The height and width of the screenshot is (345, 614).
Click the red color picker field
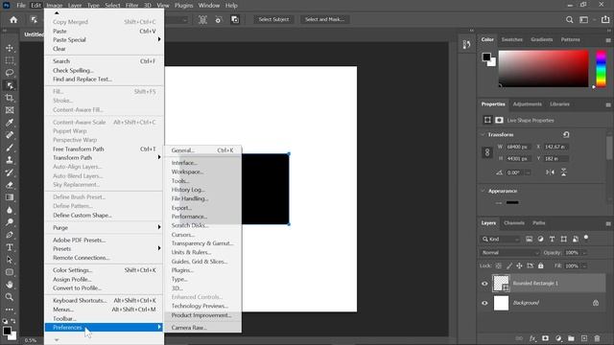544,68
